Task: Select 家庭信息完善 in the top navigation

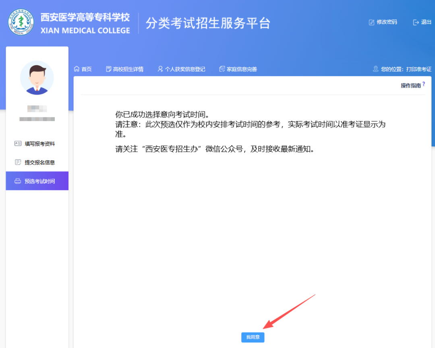Action: point(242,69)
